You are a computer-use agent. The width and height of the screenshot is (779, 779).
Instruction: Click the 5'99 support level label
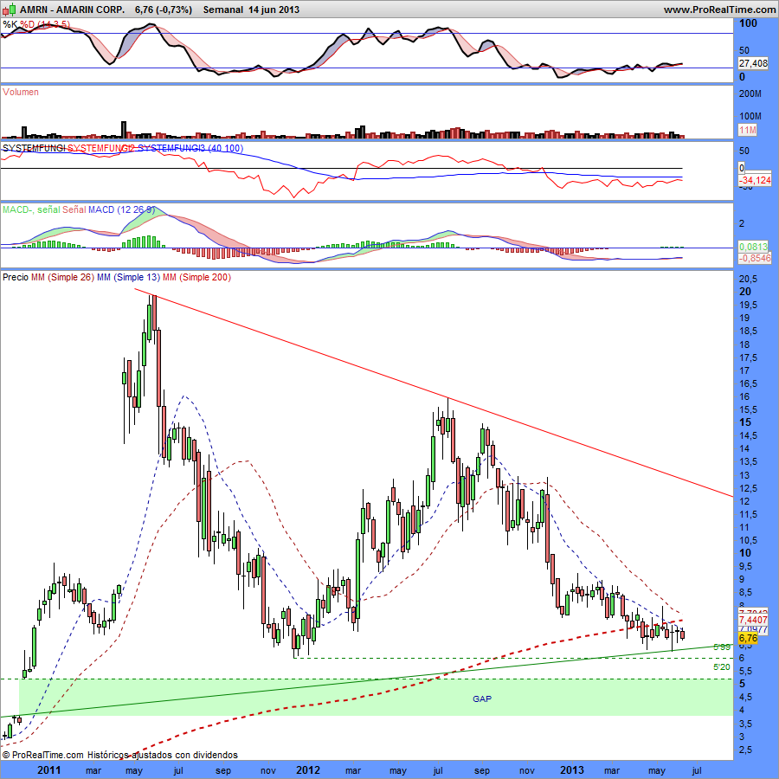click(722, 647)
